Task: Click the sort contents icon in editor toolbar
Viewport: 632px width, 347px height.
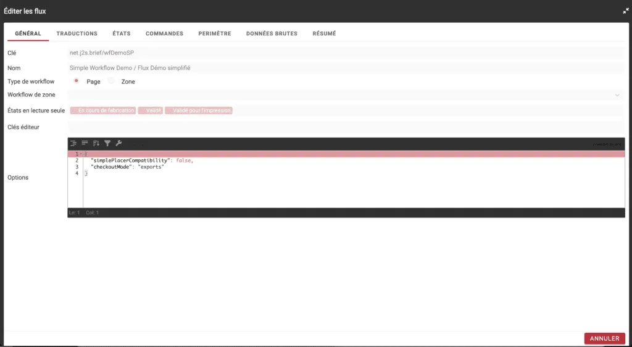Action: click(96, 143)
